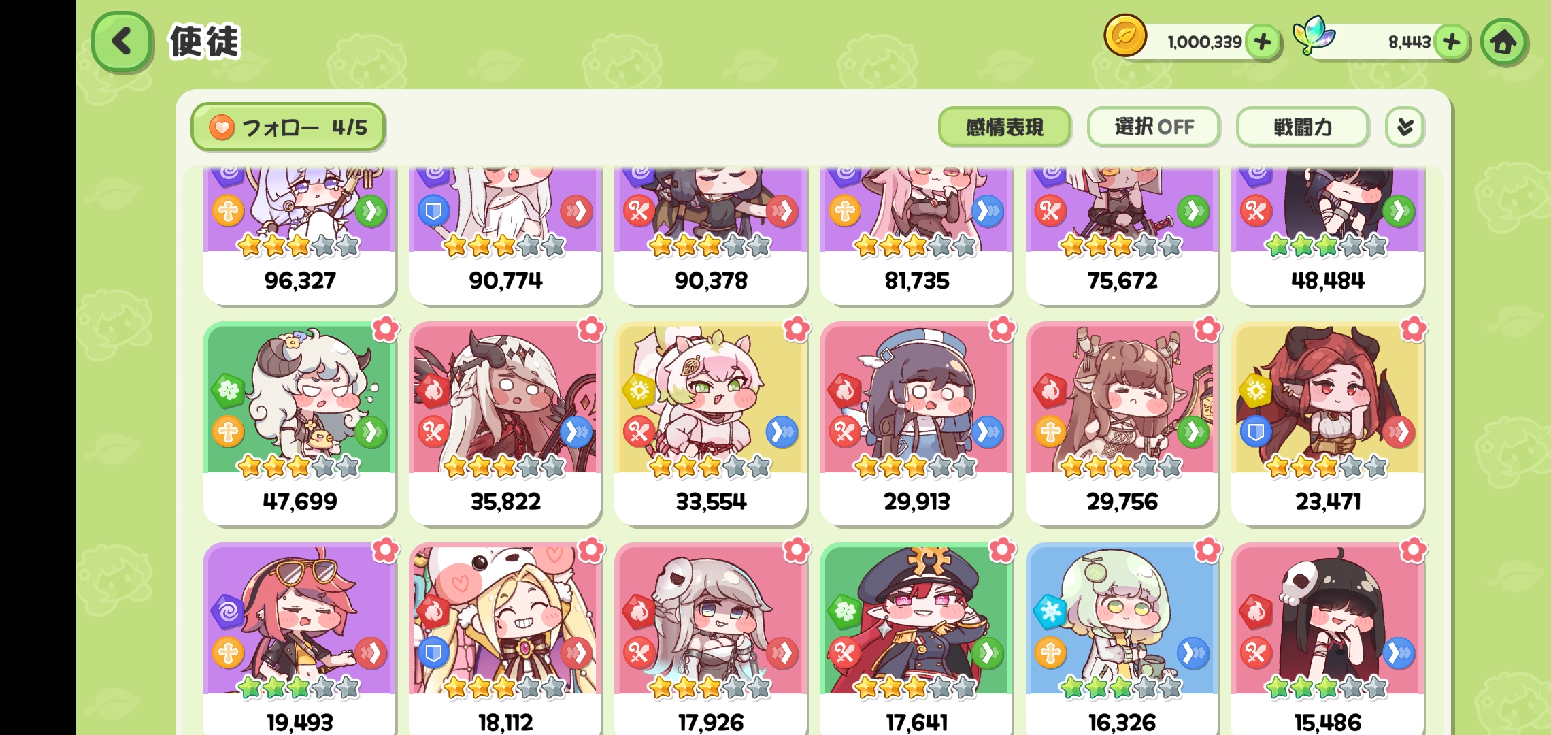This screenshot has width=1551, height=735.
Task: Open the home screen via house icon
Action: (x=1504, y=42)
